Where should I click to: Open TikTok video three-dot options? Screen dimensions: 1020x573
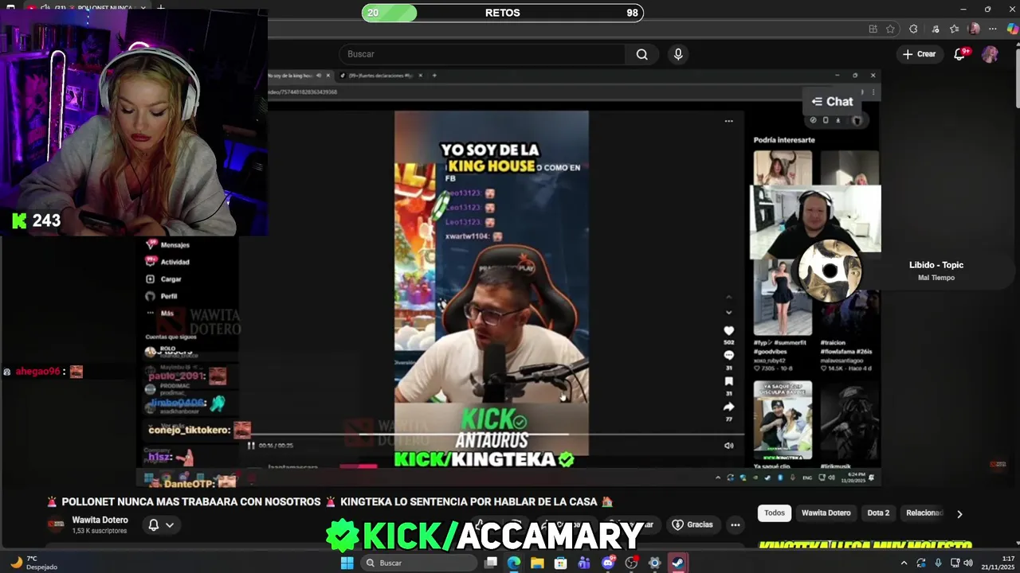click(728, 121)
